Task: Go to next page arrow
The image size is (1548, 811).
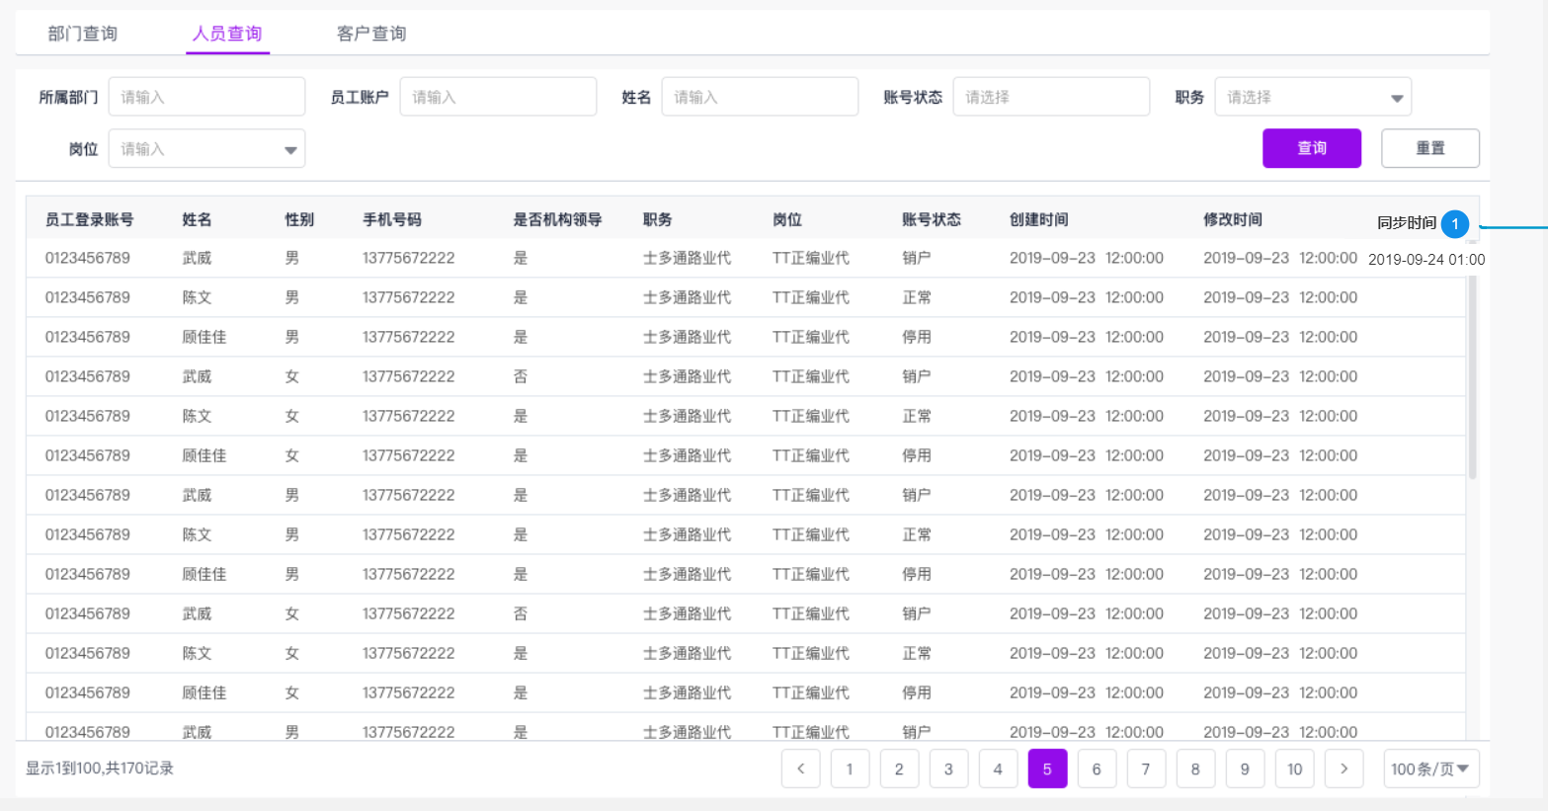Action: (1344, 769)
